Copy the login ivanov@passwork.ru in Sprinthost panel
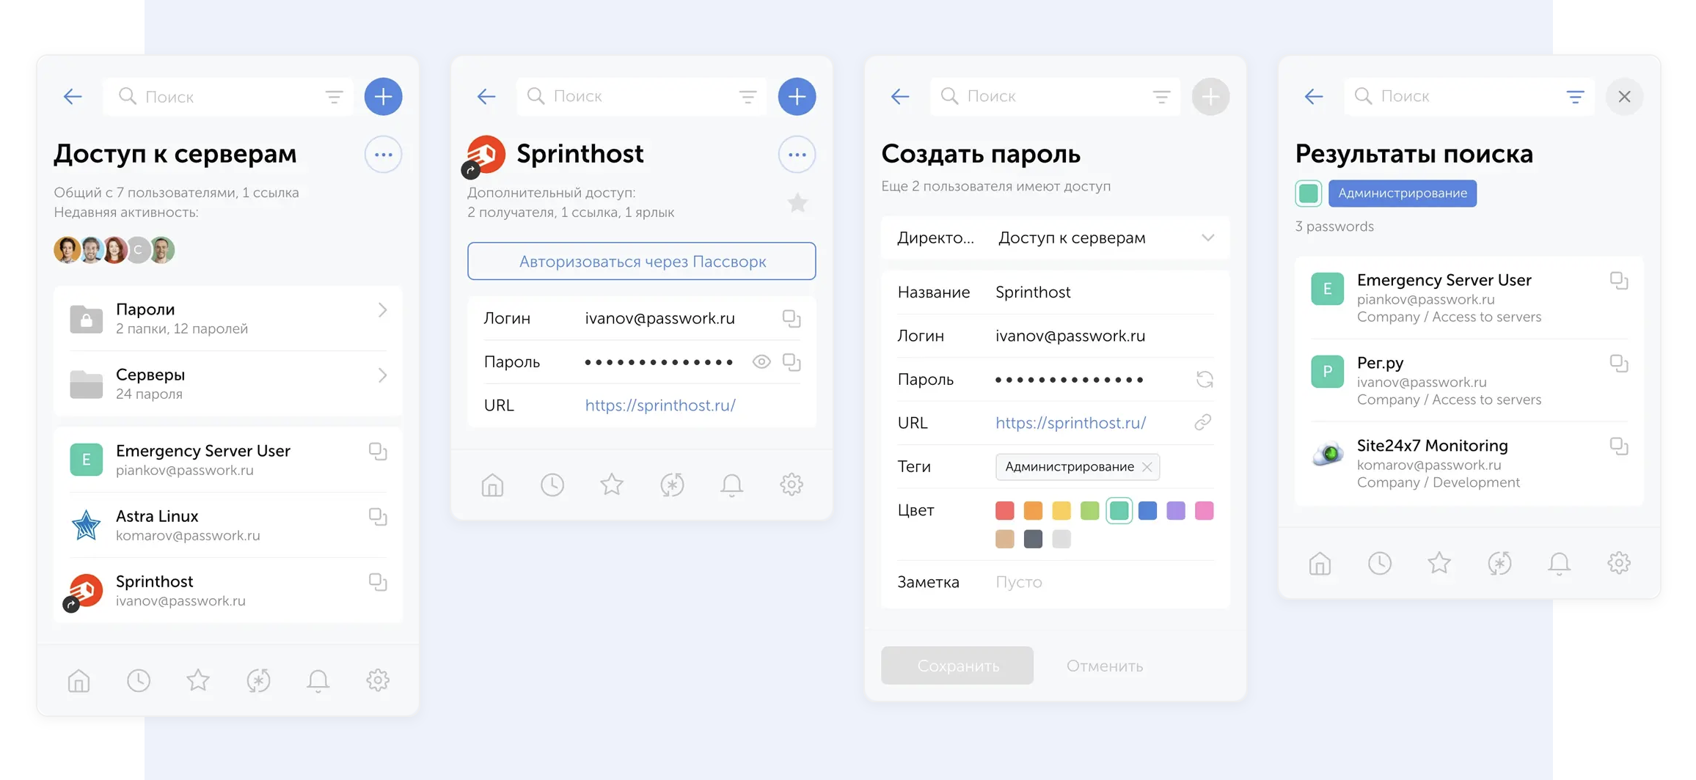The image size is (1696, 780). (x=791, y=318)
